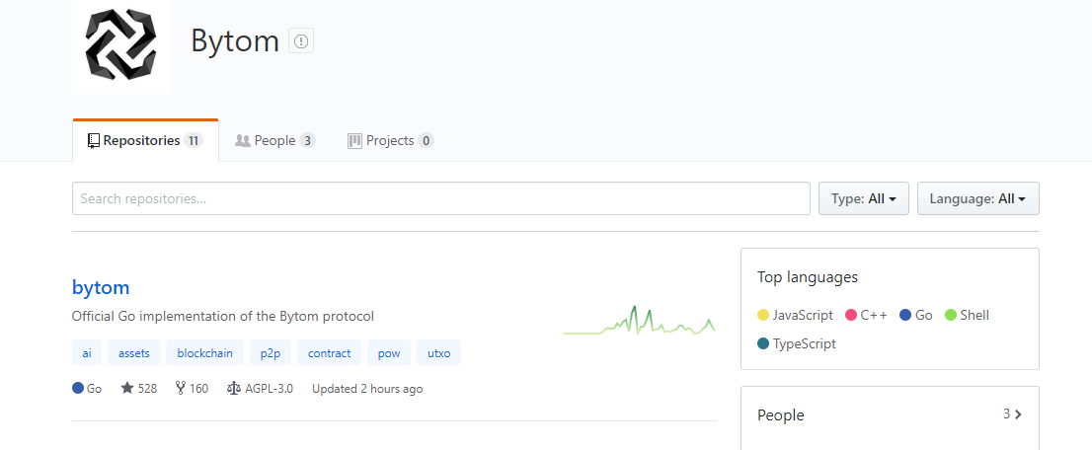1092x450 pixels.
Task: Open the Repositories tab
Action: click(145, 141)
